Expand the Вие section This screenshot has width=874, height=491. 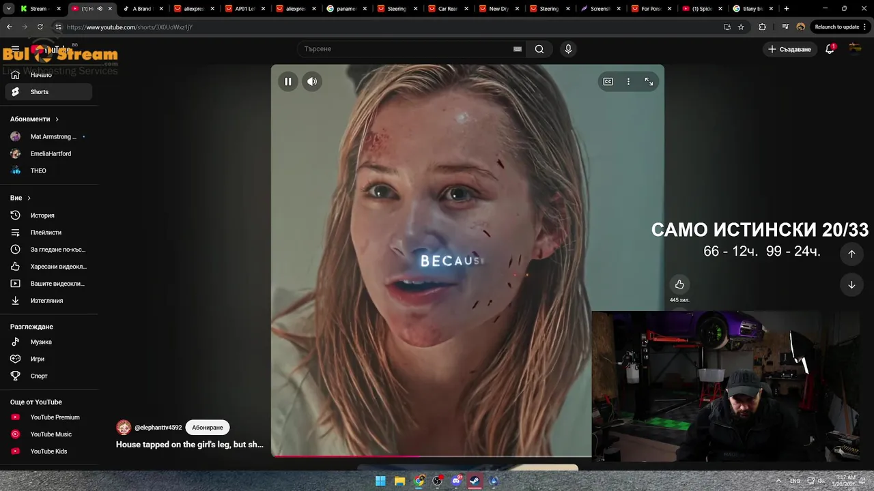pos(20,198)
